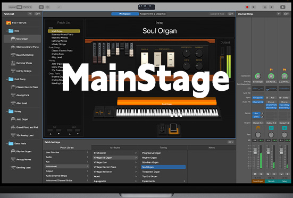Open Output 1-2 menu on Soul Organ strip

pyautogui.click(x=258, y=123)
